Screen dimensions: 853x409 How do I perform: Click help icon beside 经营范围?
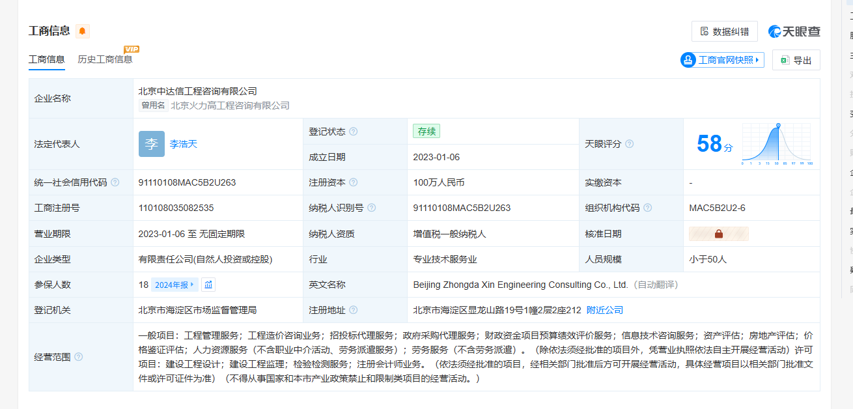pos(79,357)
